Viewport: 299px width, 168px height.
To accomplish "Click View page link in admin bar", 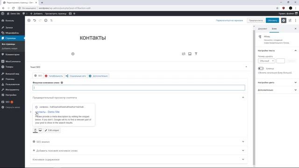I will click(x=56, y=14).
